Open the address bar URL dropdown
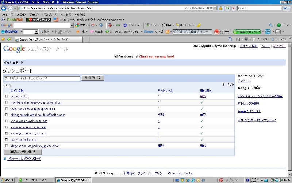This screenshot has height=183, width=292. click(215, 8)
